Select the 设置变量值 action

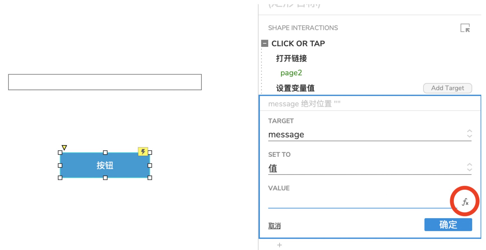tap(295, 88)
